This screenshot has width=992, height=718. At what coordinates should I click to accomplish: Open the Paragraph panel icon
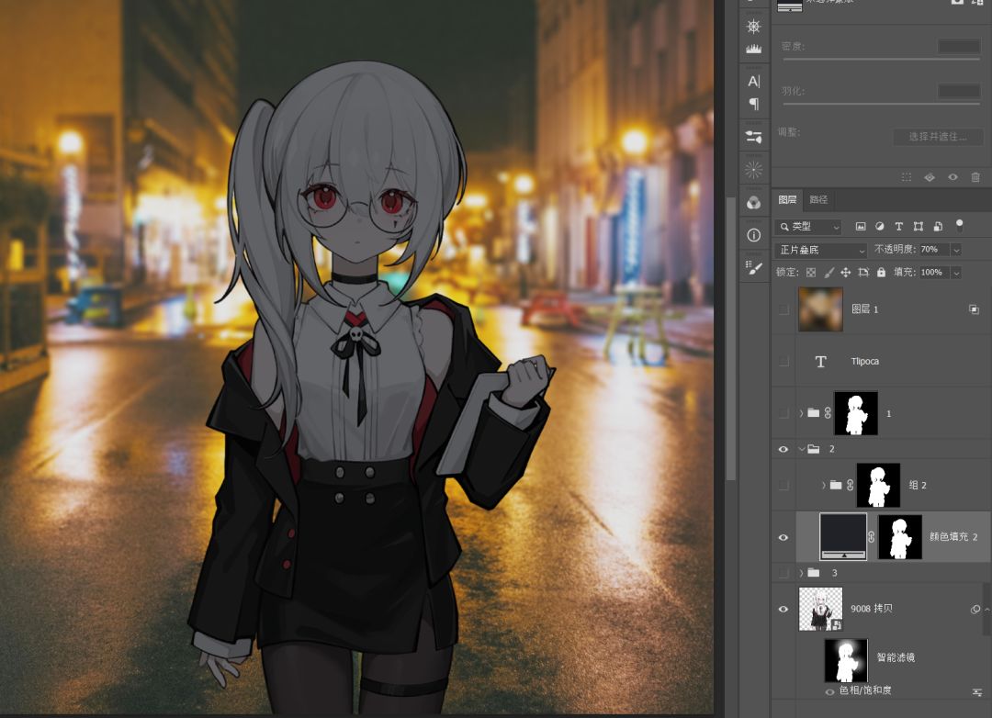[x=754, y=104]
